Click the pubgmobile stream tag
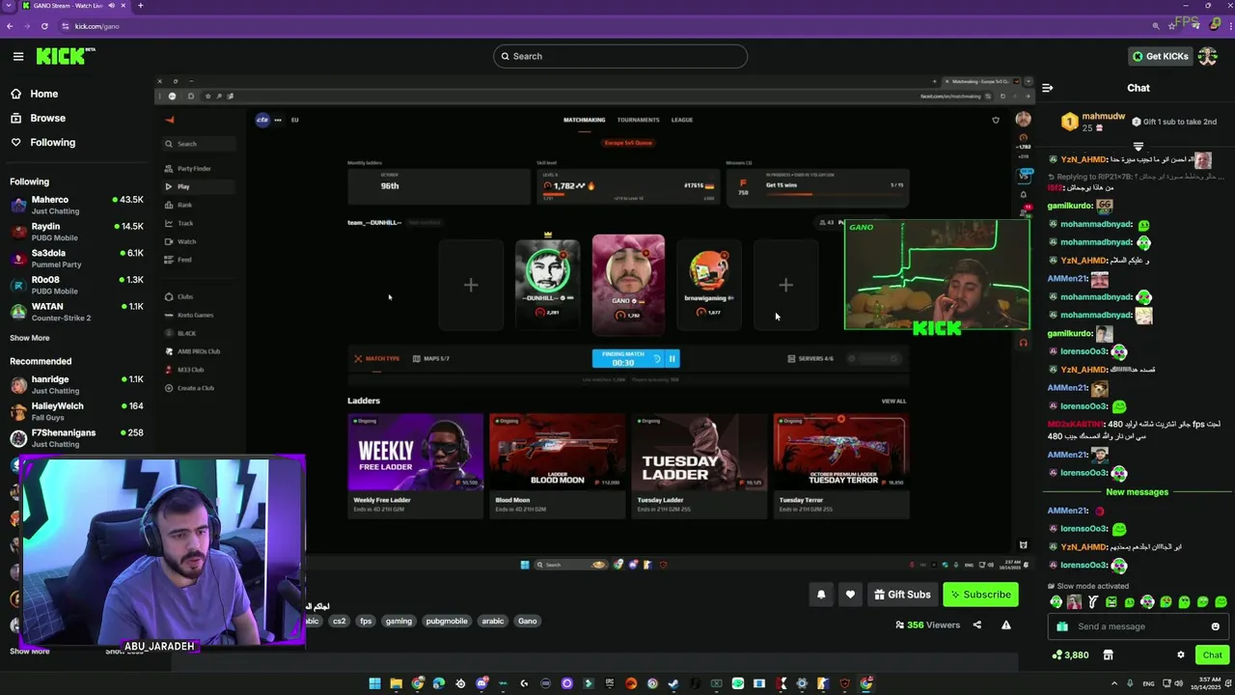Viewport: 1235px width, 695px height. (447, 621)
